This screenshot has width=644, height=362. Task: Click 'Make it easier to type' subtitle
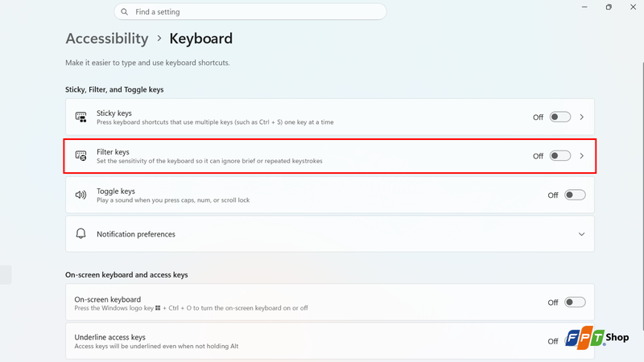click(147, 63)
